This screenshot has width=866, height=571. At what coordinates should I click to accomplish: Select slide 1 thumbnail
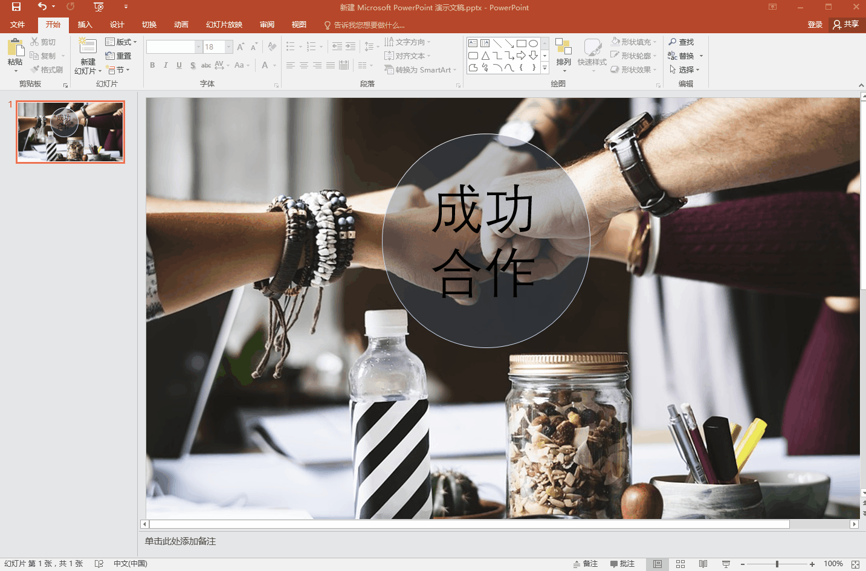click(x=70, y=132)
